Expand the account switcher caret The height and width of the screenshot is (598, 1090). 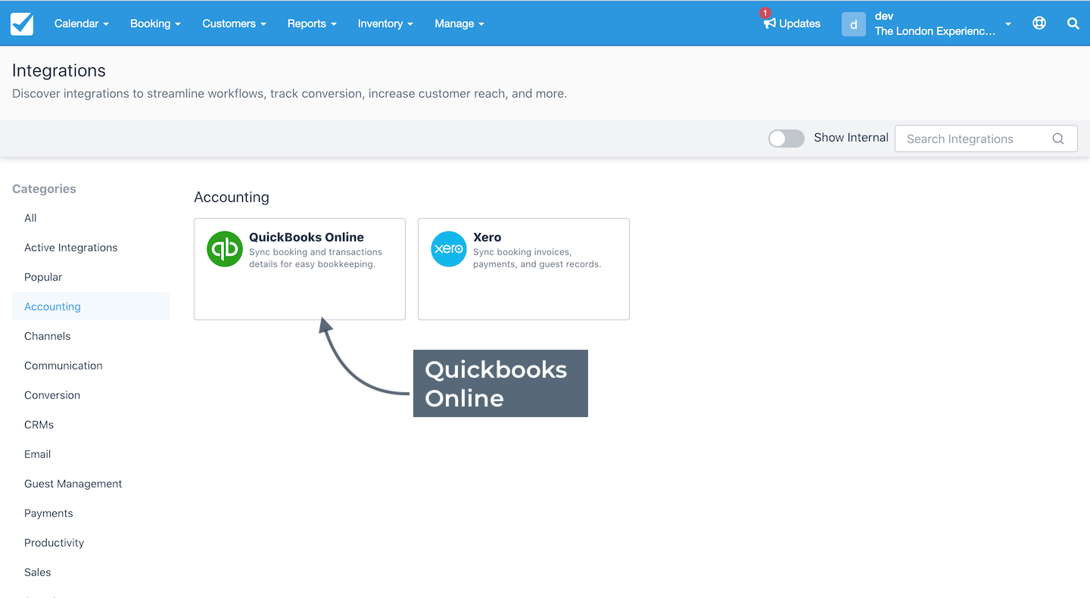click(x=1008, y=24)
